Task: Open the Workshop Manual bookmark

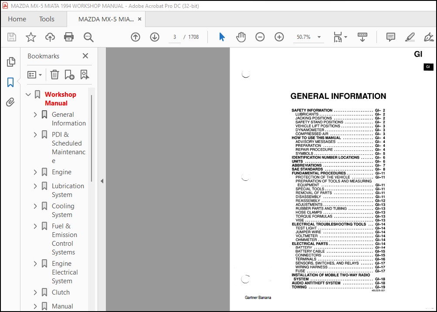Action: click(60, 99)
